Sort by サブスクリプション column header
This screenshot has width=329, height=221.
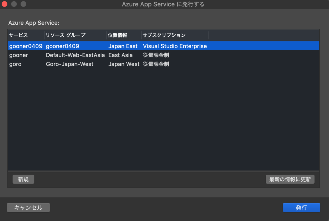(175, 35)
